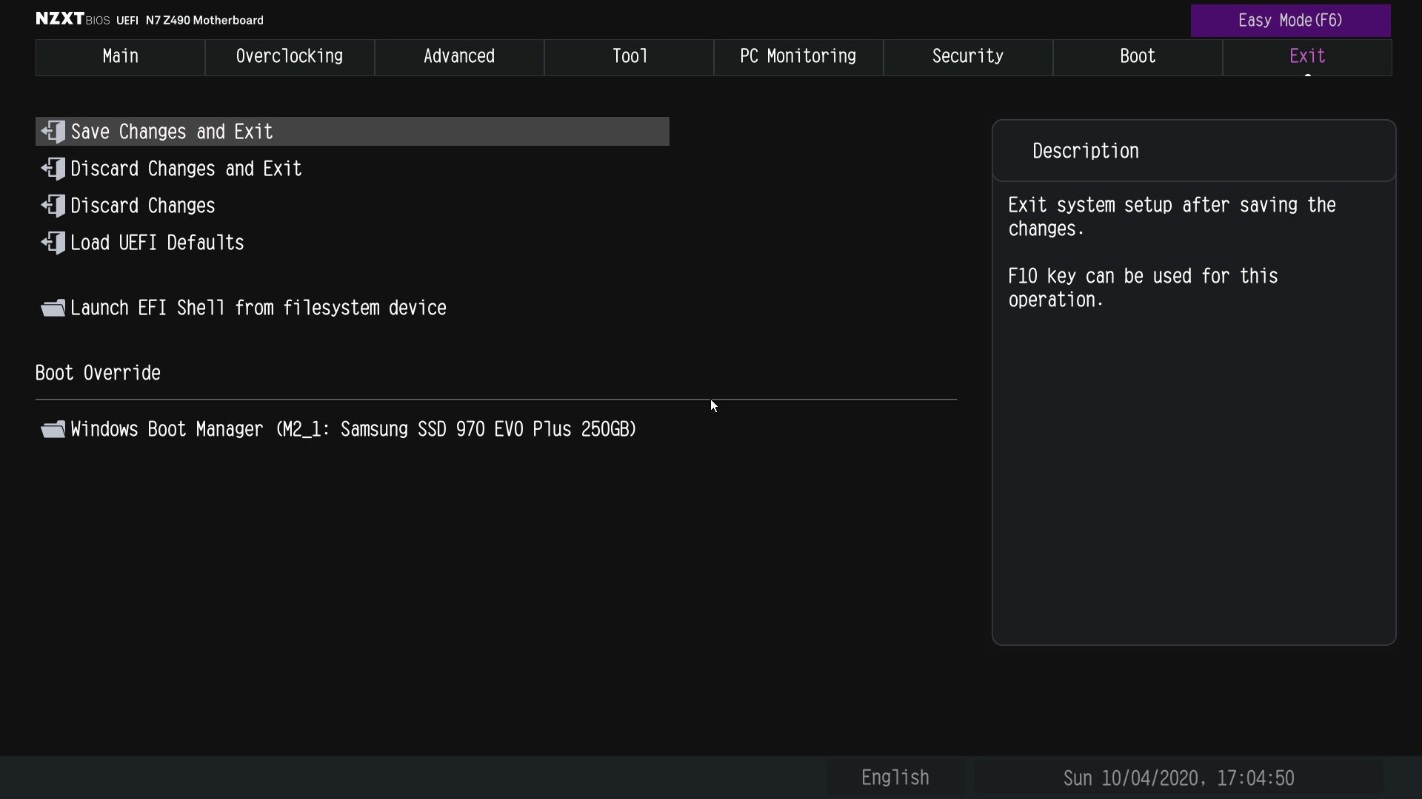
Task: Switch to the Overclocking tab
Action: coord(290,57)
